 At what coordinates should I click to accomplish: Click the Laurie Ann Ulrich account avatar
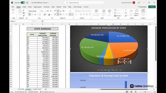134,3
